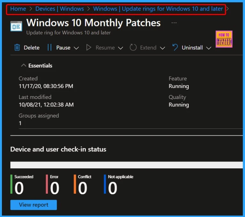Click the Uninstall label
Screen dimensions: 245x217
192,48
